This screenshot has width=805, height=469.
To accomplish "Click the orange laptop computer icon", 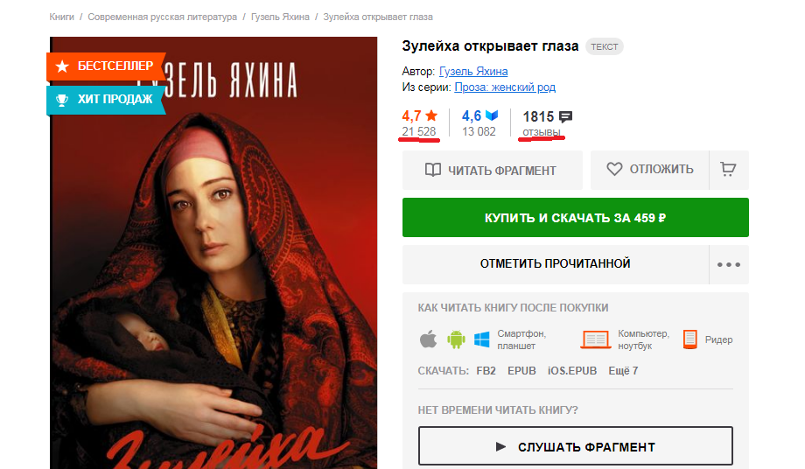I will click(x=596, y=339).
